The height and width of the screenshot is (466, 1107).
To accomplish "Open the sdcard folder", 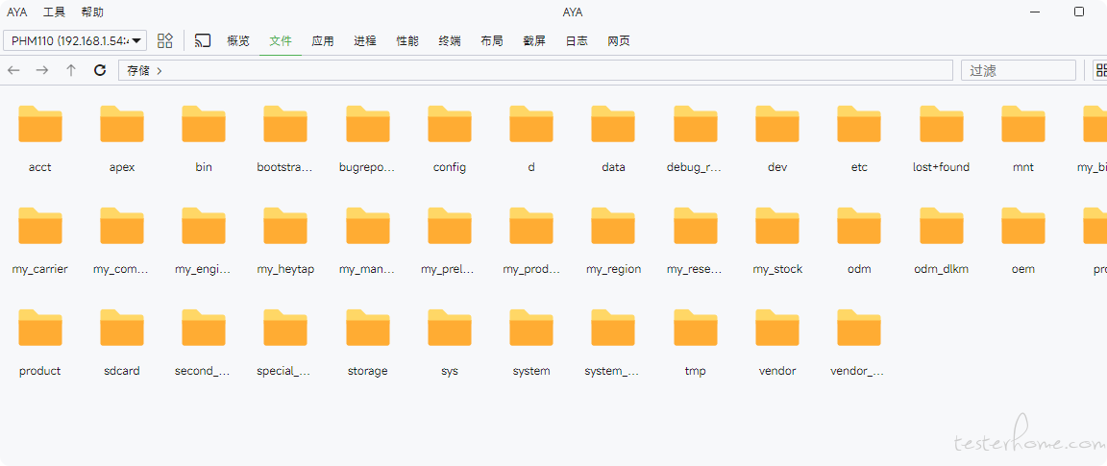I will pyautogui.click(x=122, y=342).
